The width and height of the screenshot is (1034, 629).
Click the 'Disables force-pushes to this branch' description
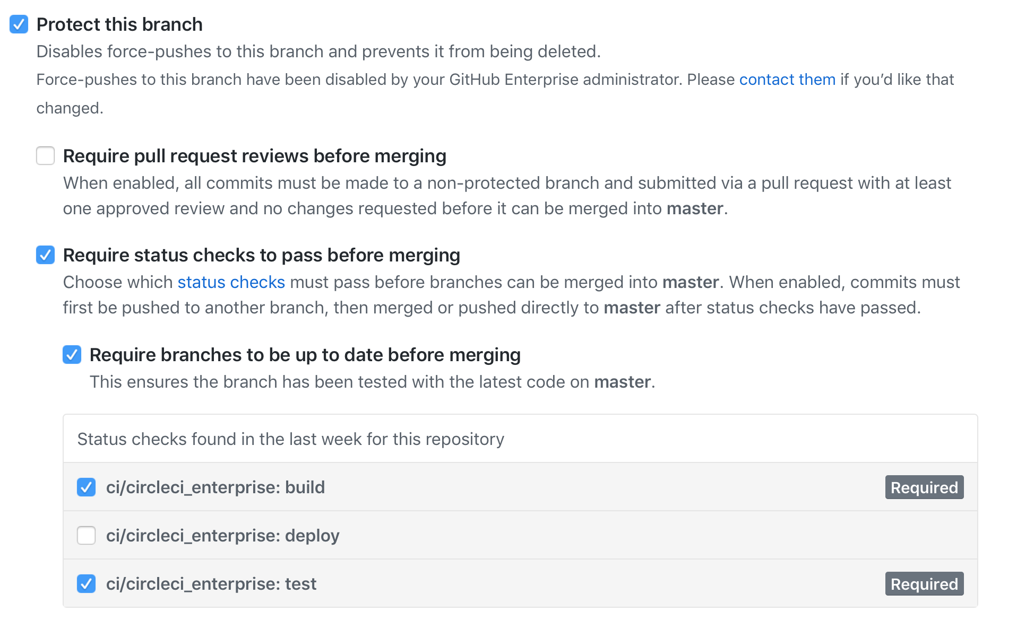tap(318, 51)
